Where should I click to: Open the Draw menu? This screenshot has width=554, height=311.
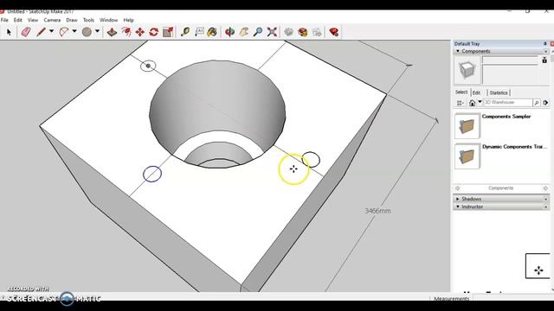tap(72, 20)
